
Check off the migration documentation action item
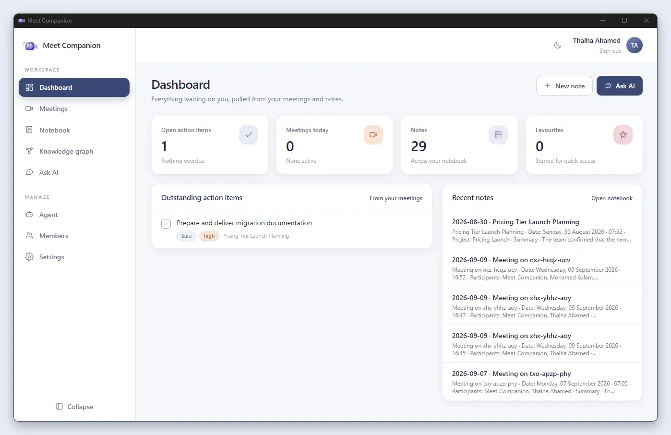point(166,223)
